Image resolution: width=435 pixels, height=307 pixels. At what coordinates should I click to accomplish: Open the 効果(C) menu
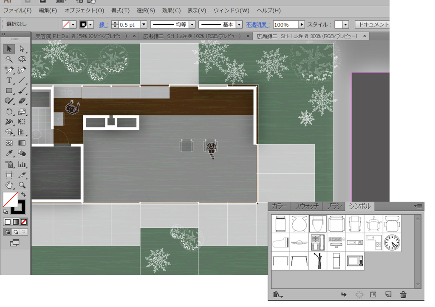pyautogui.click(x=171, y=11)
